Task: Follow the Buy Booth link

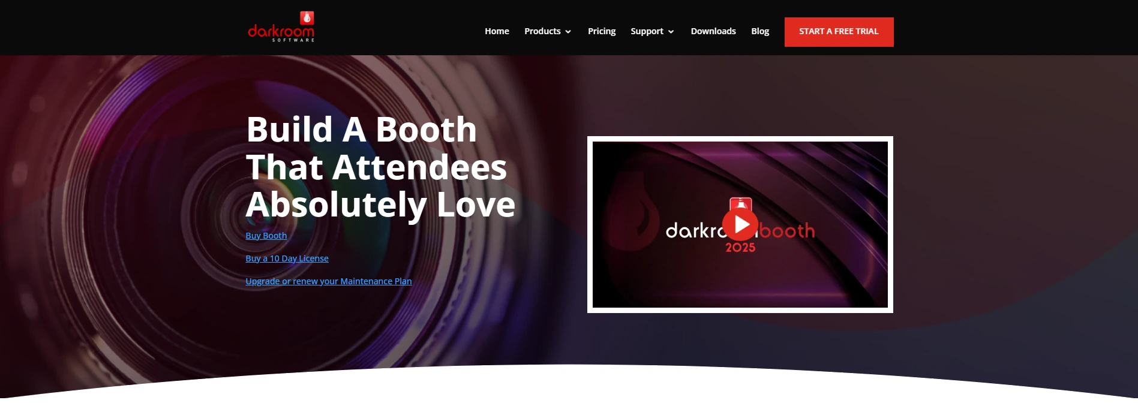Action: tap(266, 236)
